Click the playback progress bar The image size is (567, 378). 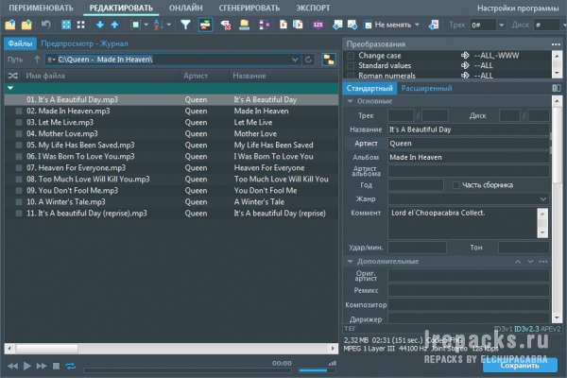click(x=187, y=370)
